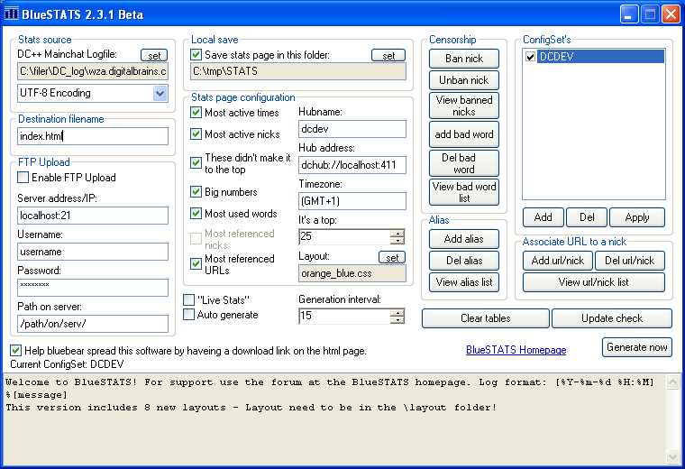The width and height of the screenshot is (685, 469).
Task: Click the Ban nick button
Action: coord(464,59)
